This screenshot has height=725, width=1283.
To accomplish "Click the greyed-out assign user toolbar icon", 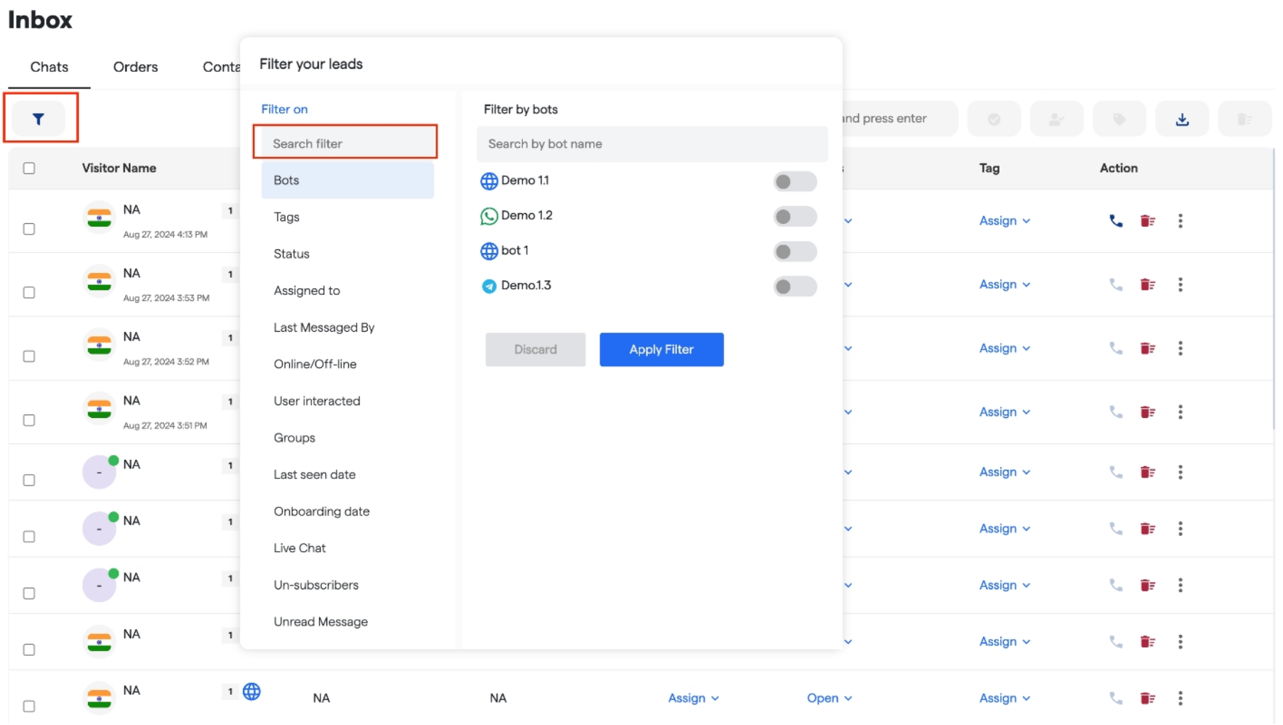I will click(x=1056, y=119).
